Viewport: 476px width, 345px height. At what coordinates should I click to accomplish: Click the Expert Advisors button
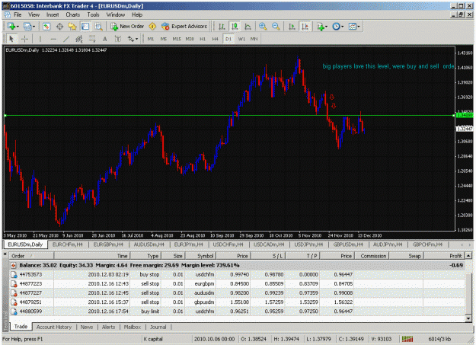pyautogui.click(x=184, y=27)
